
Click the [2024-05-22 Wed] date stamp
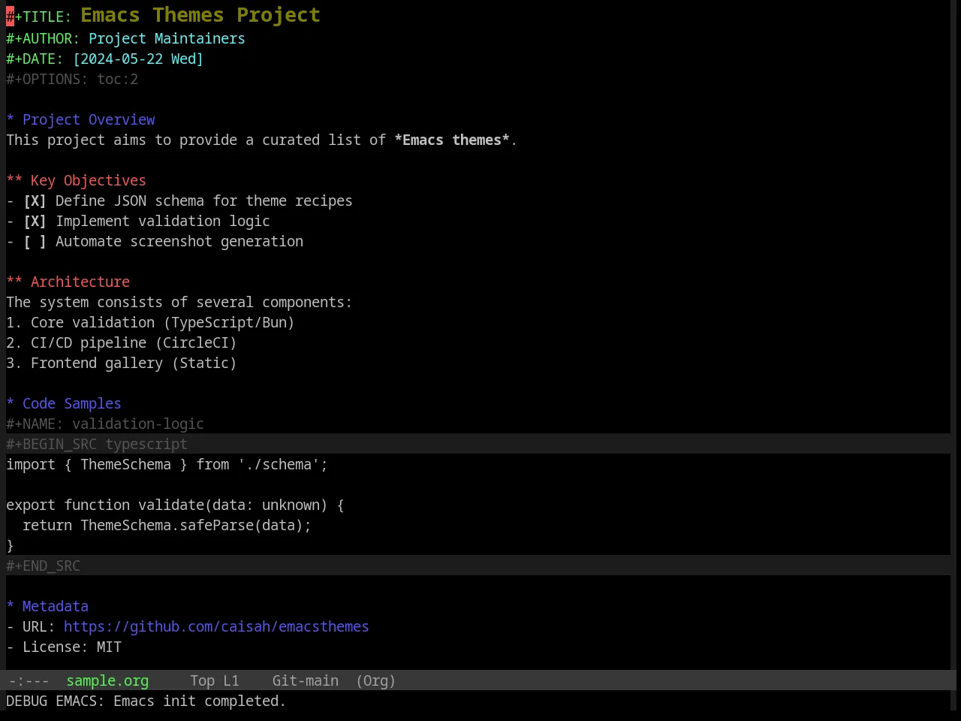(138, 59)
